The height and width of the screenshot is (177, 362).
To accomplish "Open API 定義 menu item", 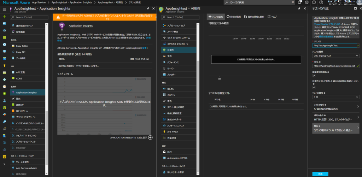I will tap(28, 72).
